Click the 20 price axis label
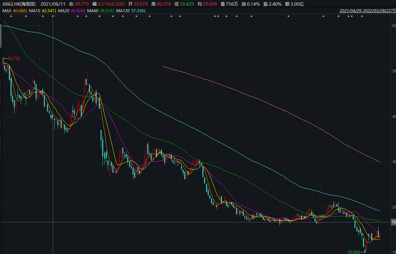 click(x=394, y=207)
